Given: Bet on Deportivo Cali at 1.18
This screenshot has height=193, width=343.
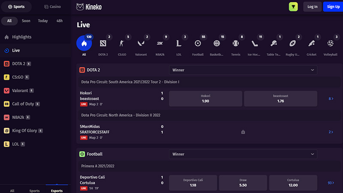Looking at the screenshot, I should point(193,183).
